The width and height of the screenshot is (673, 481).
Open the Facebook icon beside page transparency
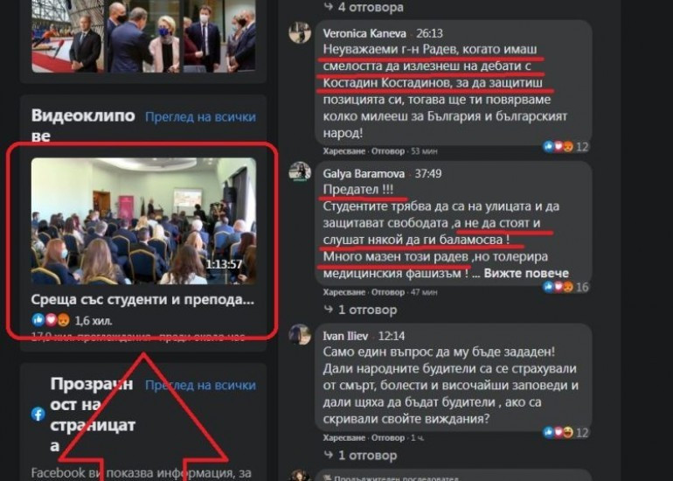pyautogui.click(x=38, y=414)
